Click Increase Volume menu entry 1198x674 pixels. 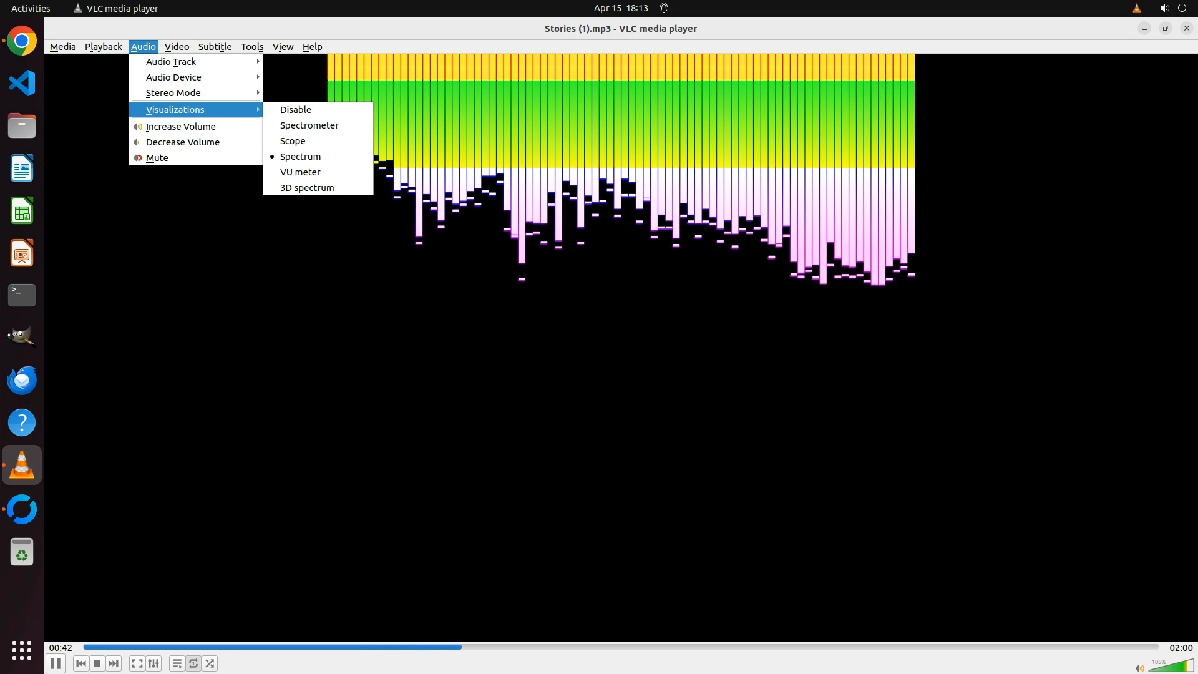(180, 127)
